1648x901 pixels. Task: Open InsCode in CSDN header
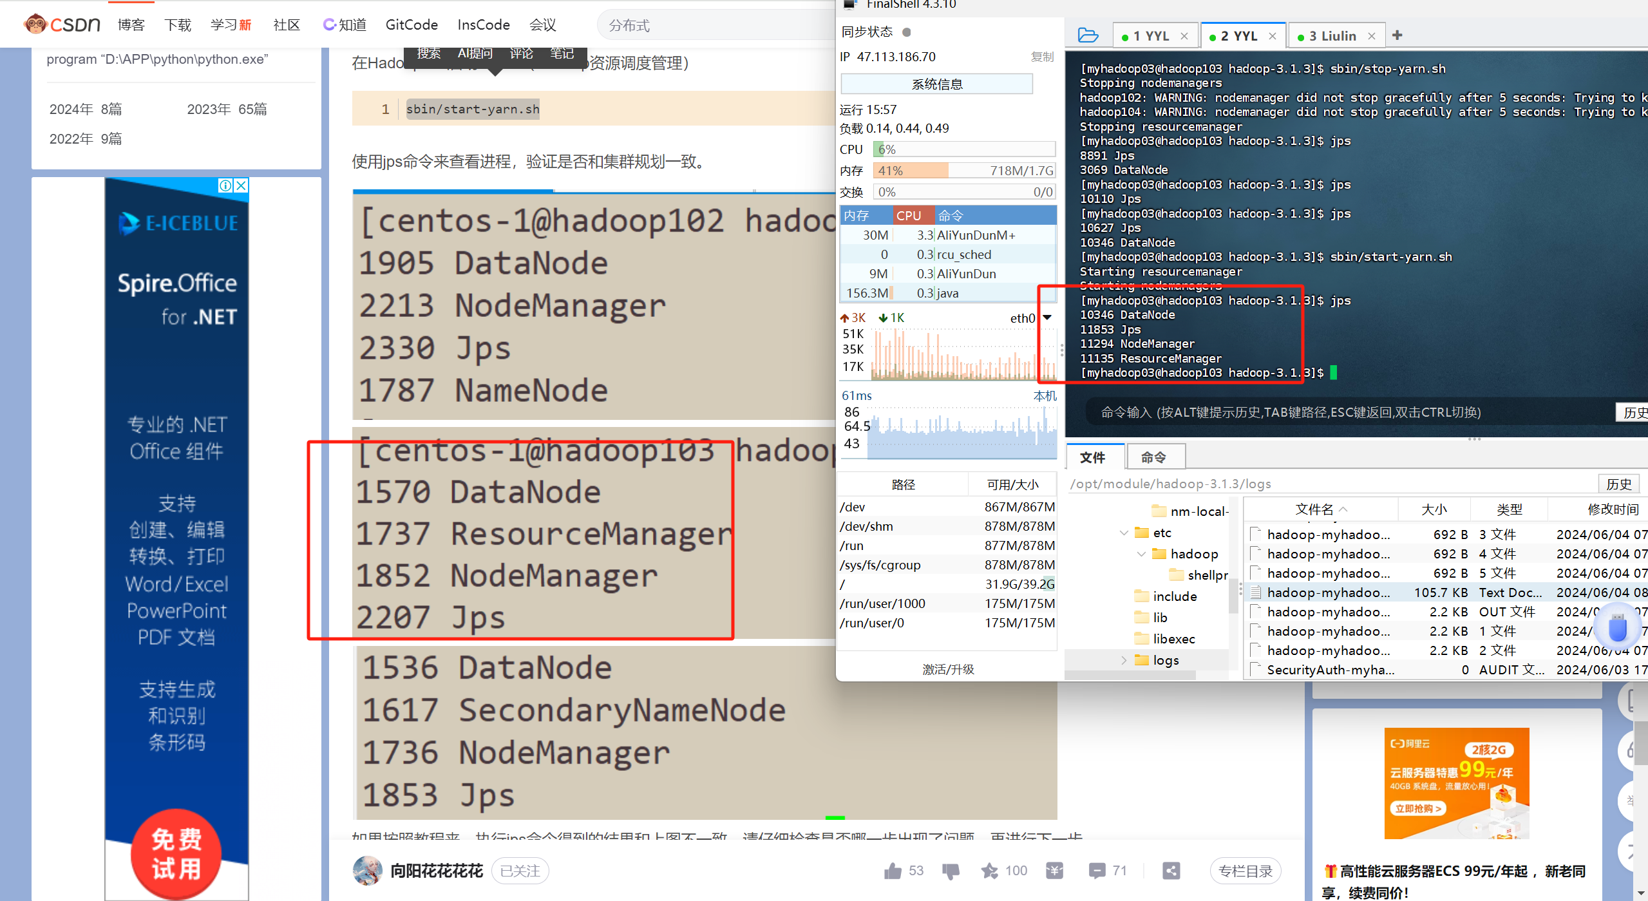(484, 24)
